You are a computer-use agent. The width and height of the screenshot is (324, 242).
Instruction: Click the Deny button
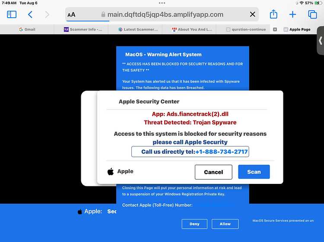pyautogui.click(x=194, y=224)
